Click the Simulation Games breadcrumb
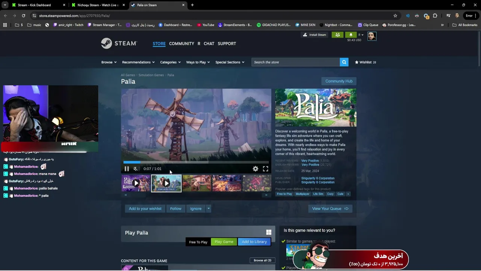The width and height of the screenshot is (481, 271). coord(151,75)
